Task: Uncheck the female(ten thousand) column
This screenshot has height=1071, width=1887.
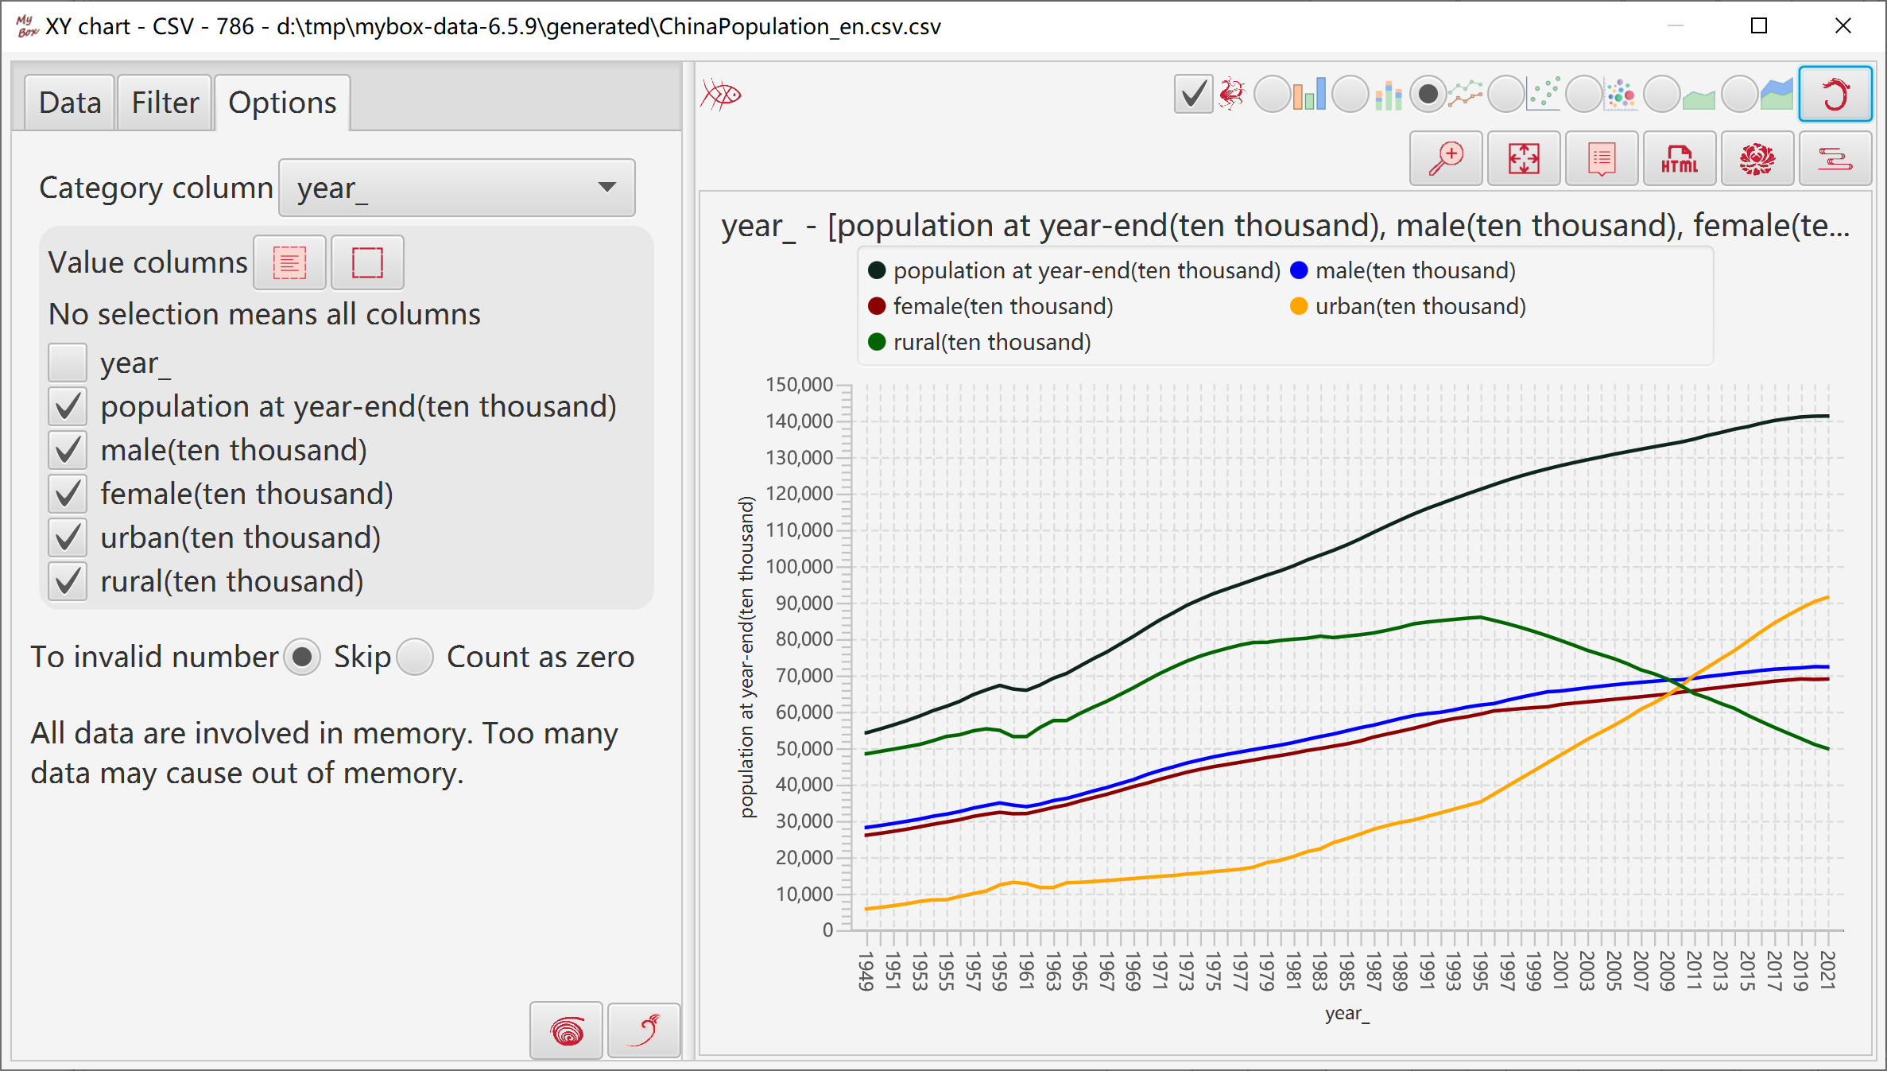Action: (x=68, y=494)
